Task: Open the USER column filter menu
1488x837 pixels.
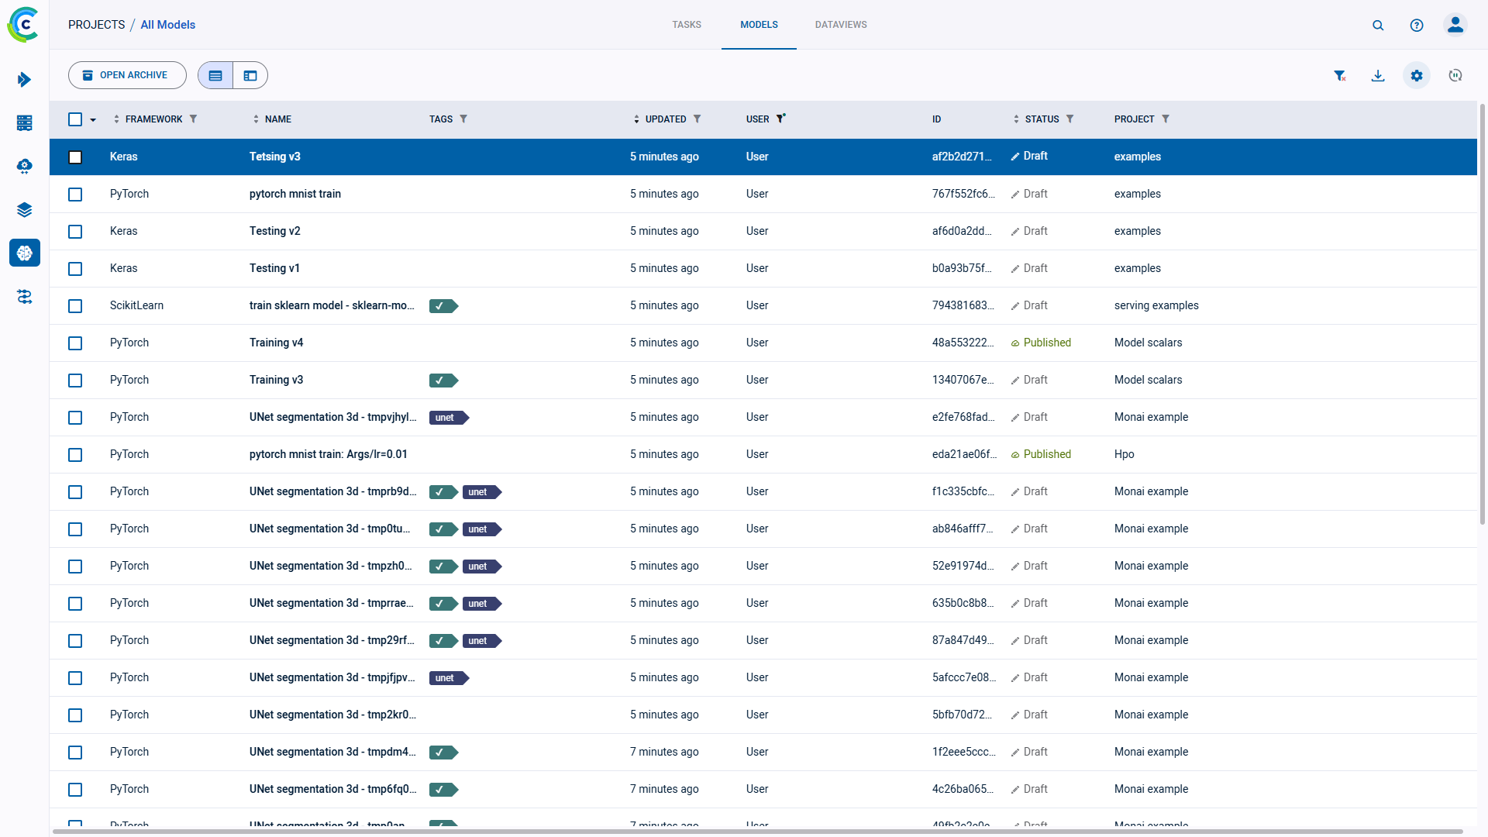Action: coord(781,119)
